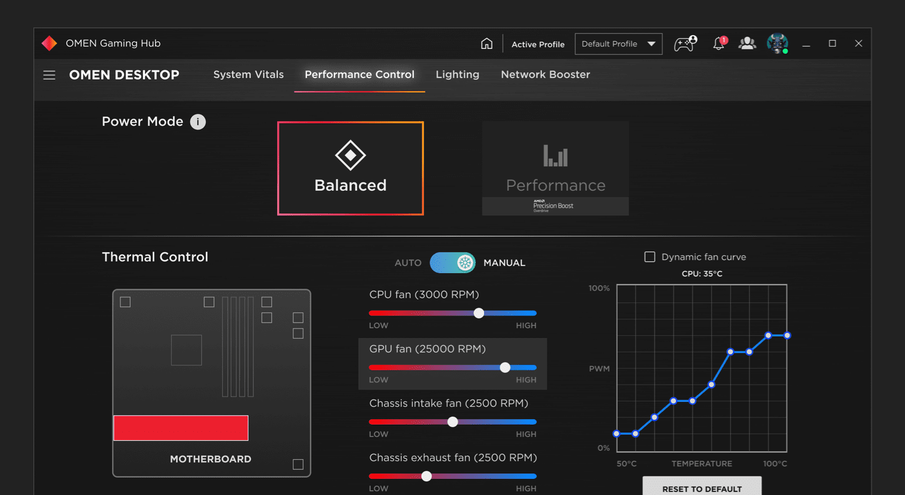The width and height of the screenshot is (905, 495).
Task: Toggle Thermal Control Auto/Manual switch
Action: tap(452, 262)
